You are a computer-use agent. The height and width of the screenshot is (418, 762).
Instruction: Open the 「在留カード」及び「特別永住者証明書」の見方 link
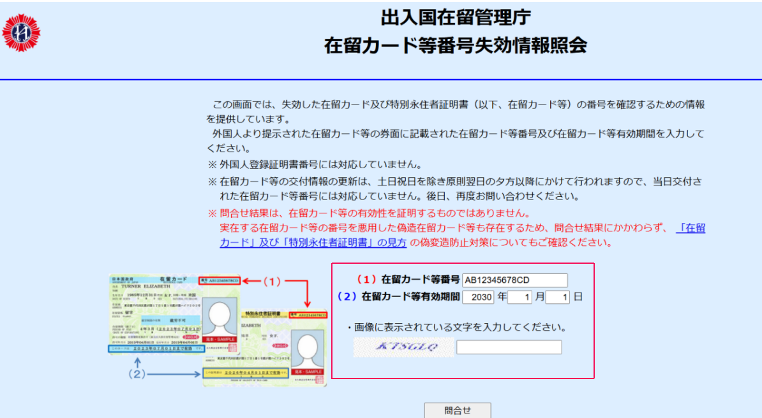coord(691,228)
